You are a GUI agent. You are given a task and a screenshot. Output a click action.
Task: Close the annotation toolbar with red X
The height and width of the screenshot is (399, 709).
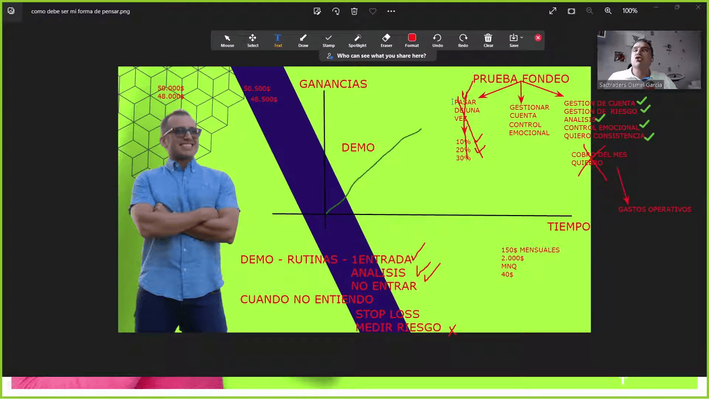[538, 38]
